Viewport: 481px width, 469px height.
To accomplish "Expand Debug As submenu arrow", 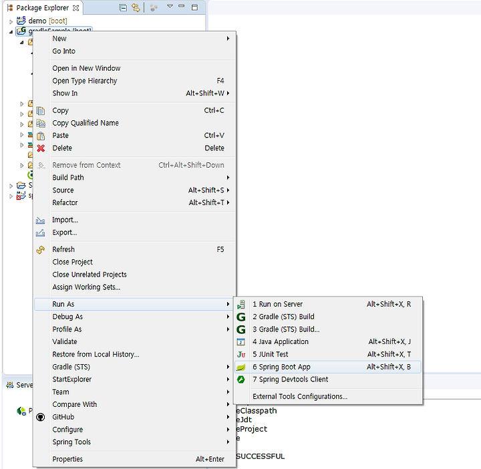I will pyautogui.click(x=228, y=317).
